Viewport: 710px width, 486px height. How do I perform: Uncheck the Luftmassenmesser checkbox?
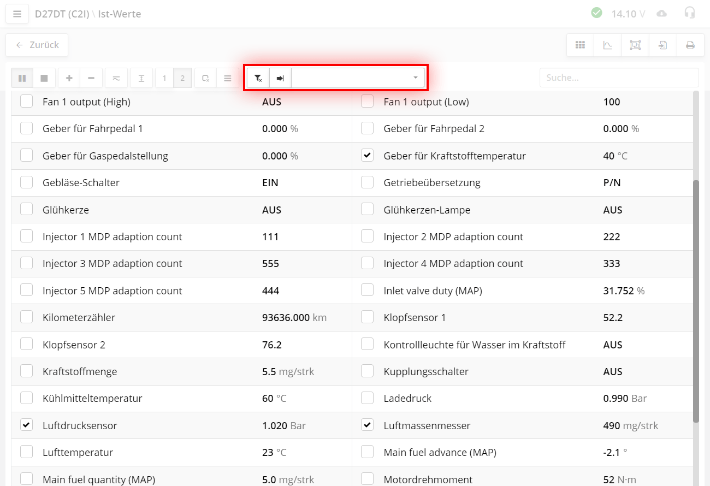pos(368,425)
